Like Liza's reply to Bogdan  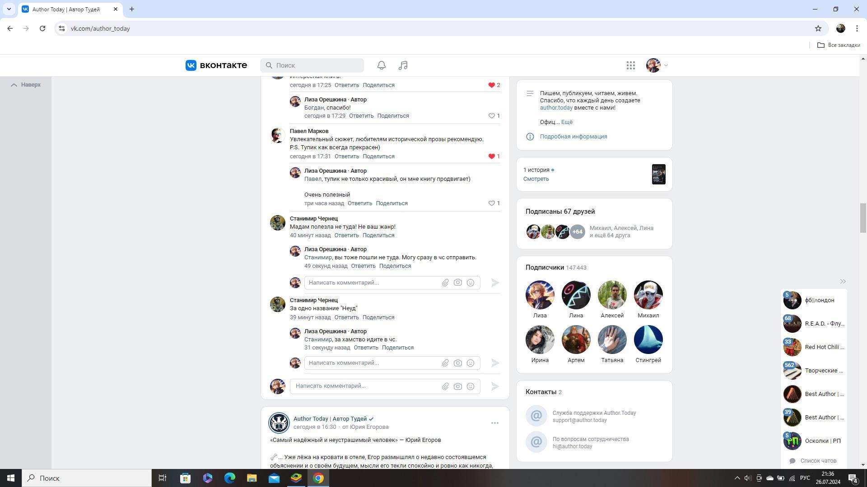pyautogui.click(x=492, y=116)
